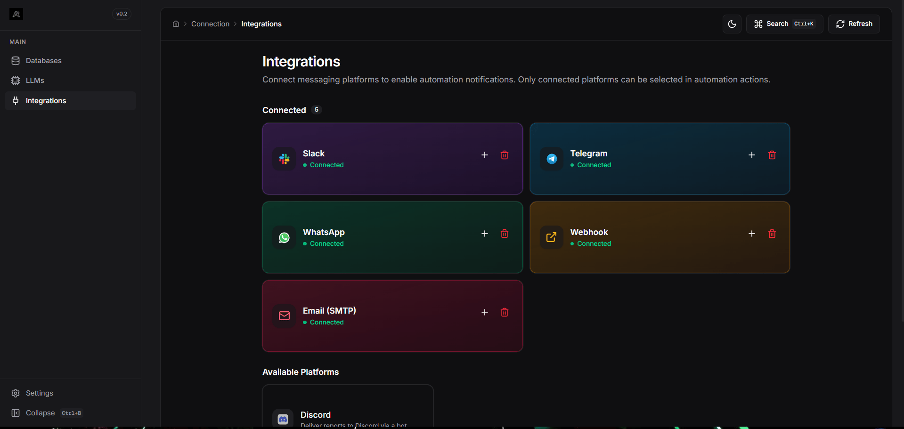Click the v0.2 version badge

(x=122, y=14)
